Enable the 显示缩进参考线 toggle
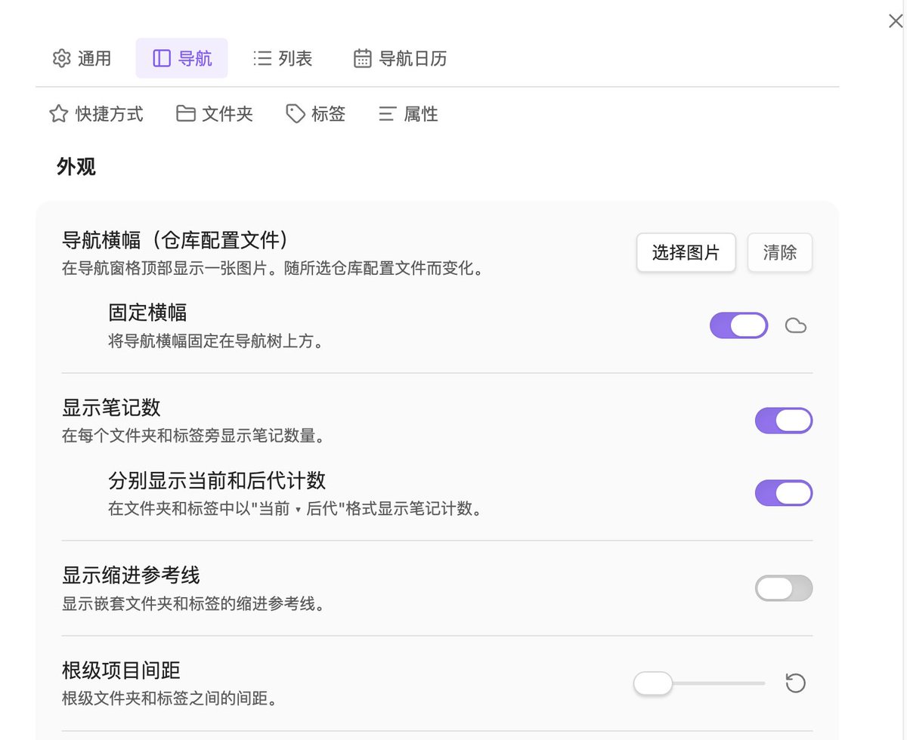This screenshot has width=907, height=740. tap(784, 588)
